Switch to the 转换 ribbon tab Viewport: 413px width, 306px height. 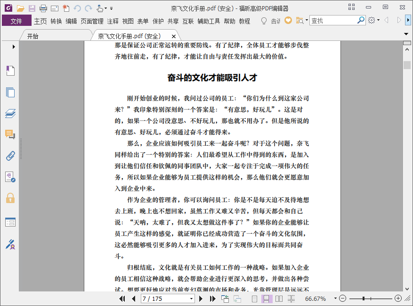(56, 21)
